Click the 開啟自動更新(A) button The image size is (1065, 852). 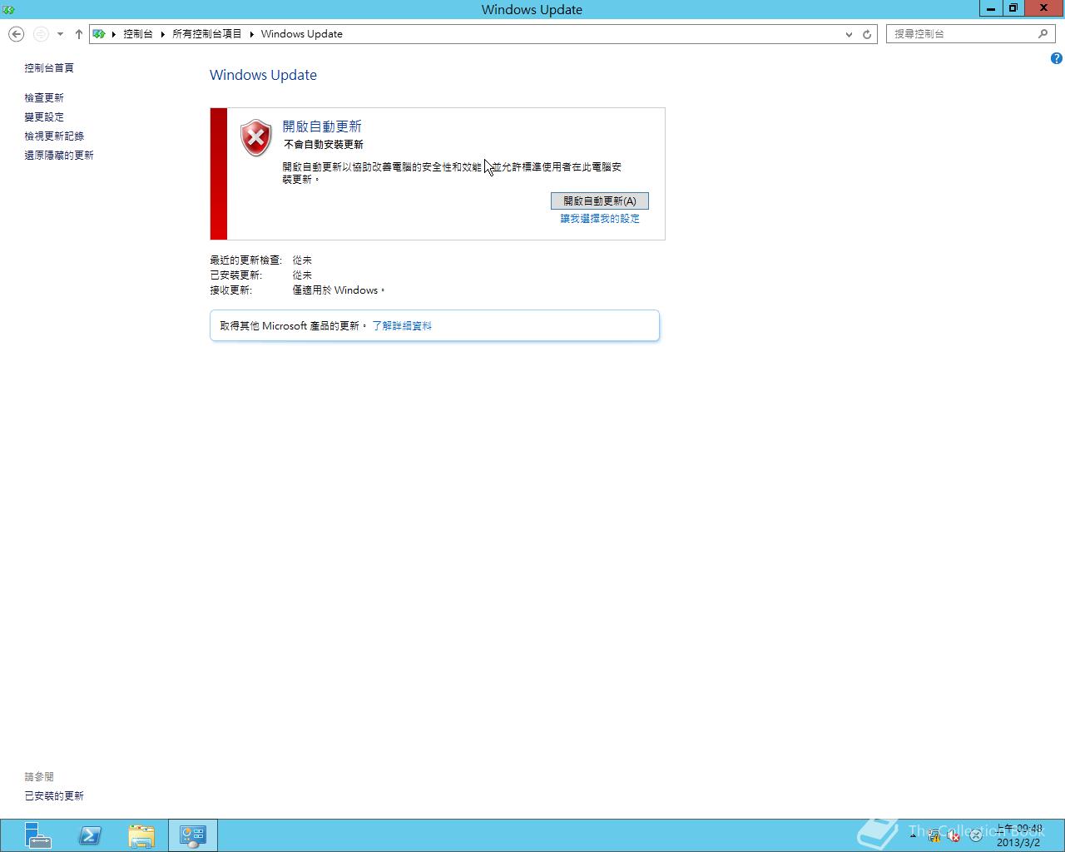pos(600,201)
